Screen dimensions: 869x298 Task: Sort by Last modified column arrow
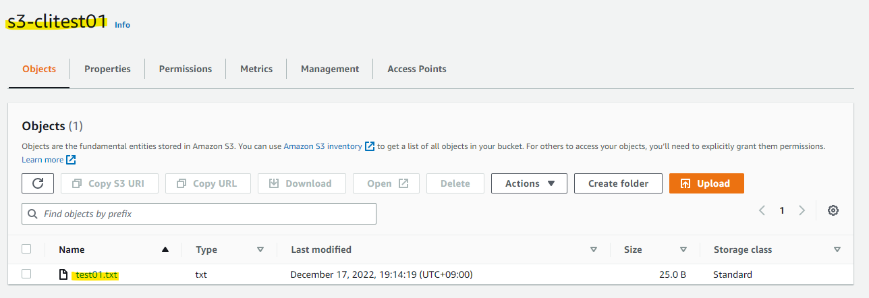(594, 249)
